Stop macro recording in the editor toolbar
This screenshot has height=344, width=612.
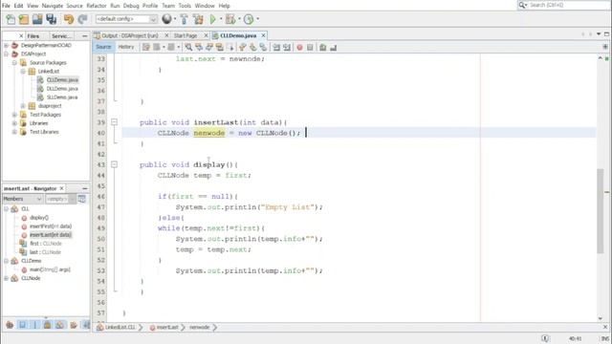click(310, 48)
